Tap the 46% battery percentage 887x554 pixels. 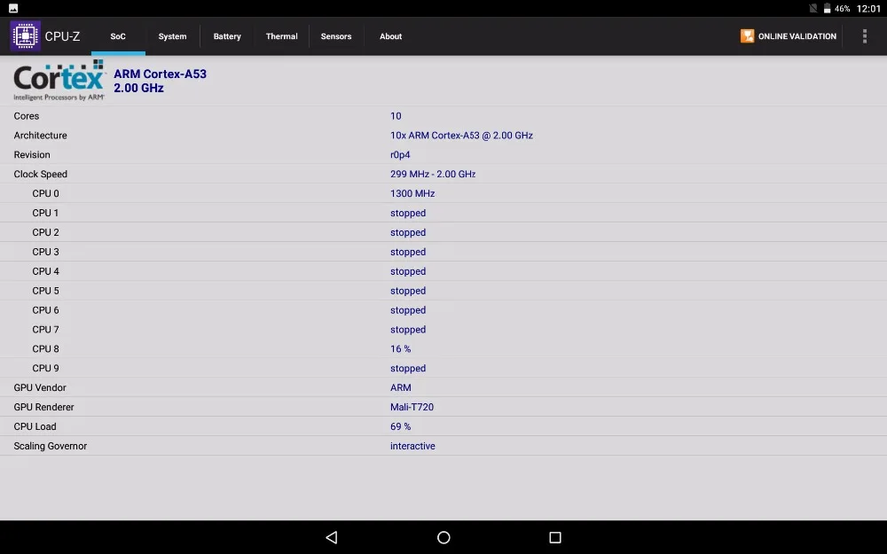[843, 9]
